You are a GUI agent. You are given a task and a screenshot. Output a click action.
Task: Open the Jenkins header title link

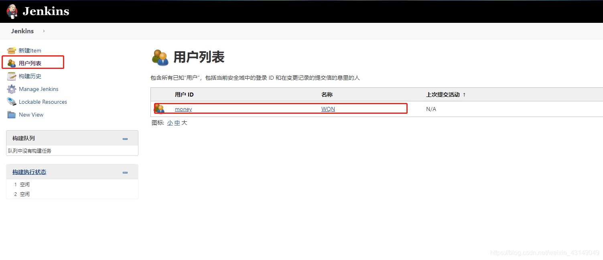(46, 11)
